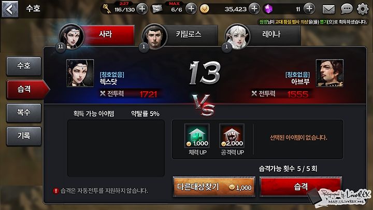The height and width of the screenshot is (210, 373).
Task: Select the 체력 UP health buff
Action: coord(197,139)
